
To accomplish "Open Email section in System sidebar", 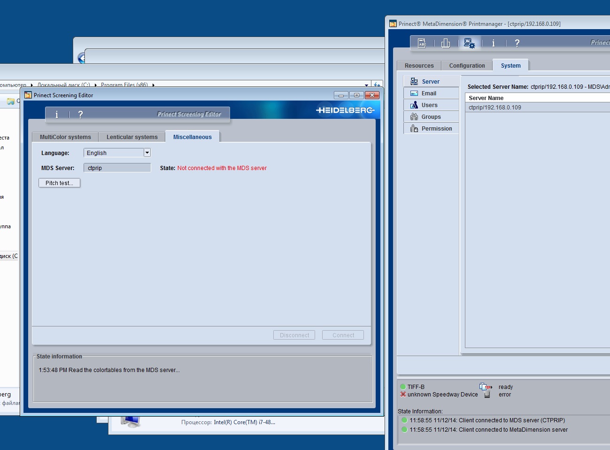I will [431, 93].
